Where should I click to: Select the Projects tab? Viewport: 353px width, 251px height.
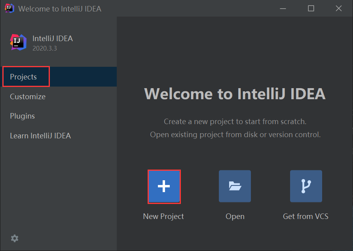[58, 77]
